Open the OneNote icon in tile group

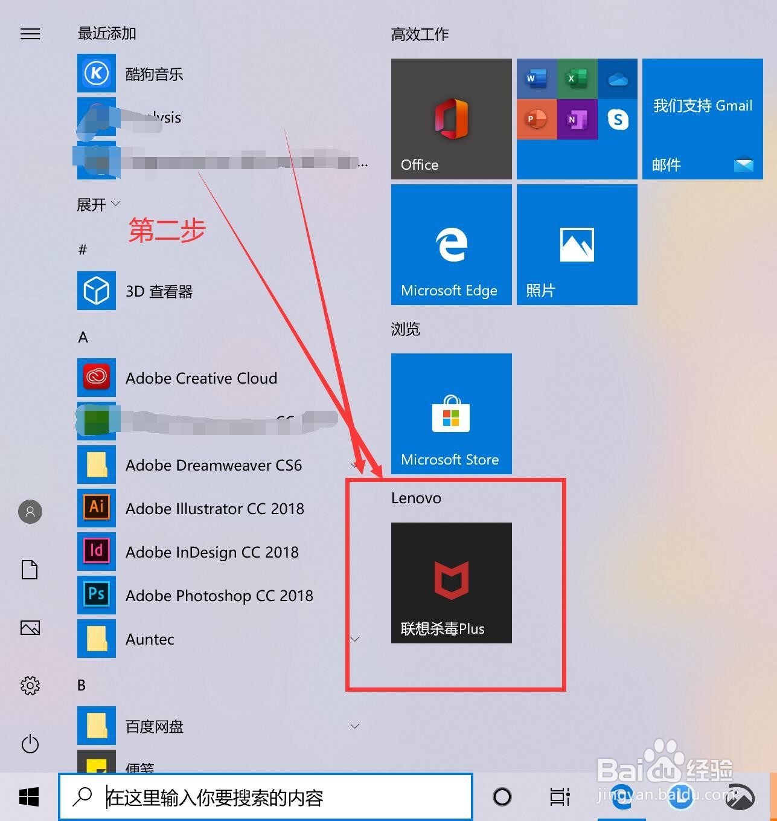(577, 119)
